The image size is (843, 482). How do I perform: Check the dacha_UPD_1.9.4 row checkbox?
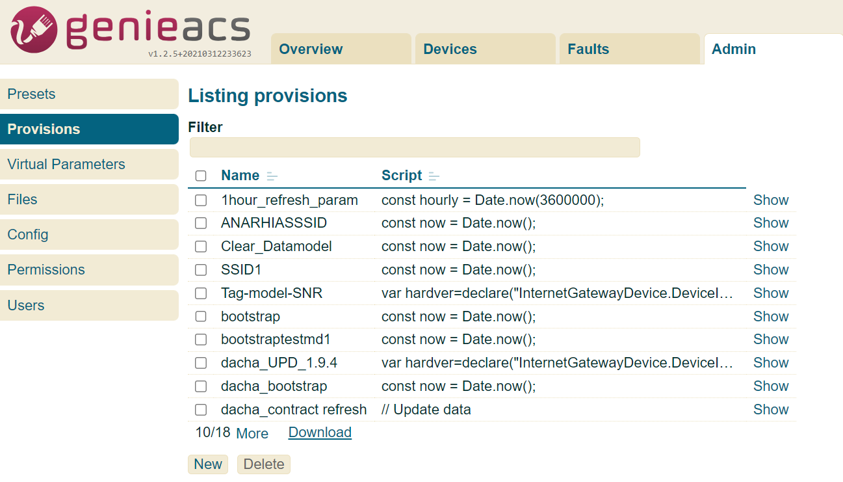tap(201, 363)
